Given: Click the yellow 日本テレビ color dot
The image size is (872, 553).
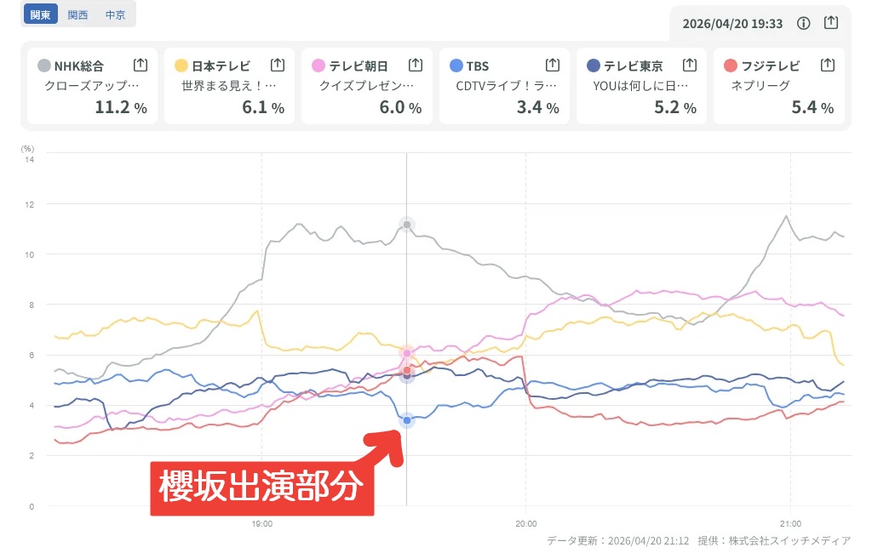Looking at the screenshot, I should click(x=181, y=66).
